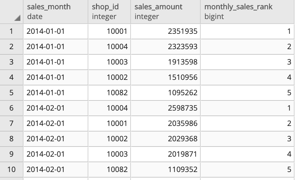The width and height of the screenshot is (305, 180).
Task: Select row number 7 header
Action: point(11,123)
